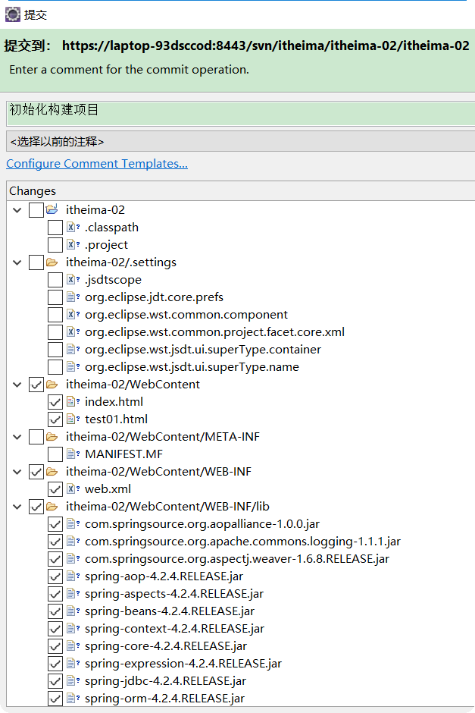Click the aspectj.weaver-1.6.8 jar file icon

click(73, 558)
